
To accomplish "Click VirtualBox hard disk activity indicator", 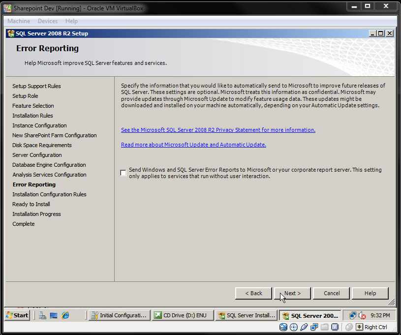I will click(283, 327).
